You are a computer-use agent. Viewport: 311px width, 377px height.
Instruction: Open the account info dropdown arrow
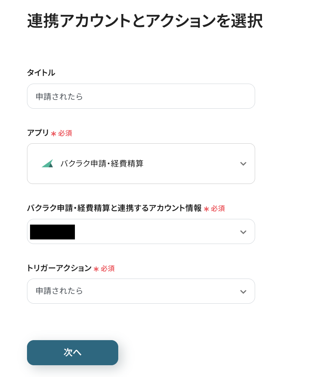tap(243, 232)
